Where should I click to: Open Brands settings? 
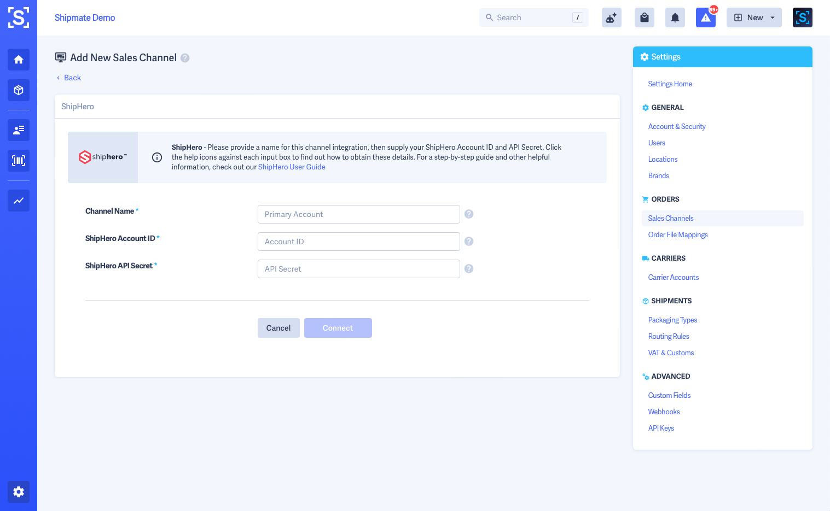pyautogui.click(x=659, y=175)
